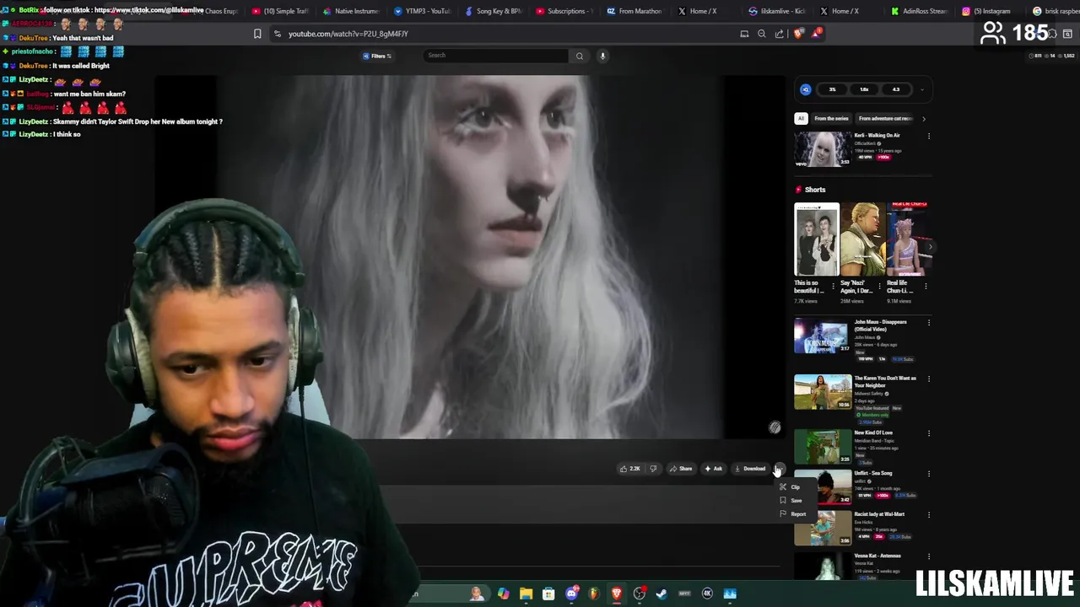The image size is (1080, 607).
Task: Expand more filter chips with right arrow
Action: pos(924,119)
